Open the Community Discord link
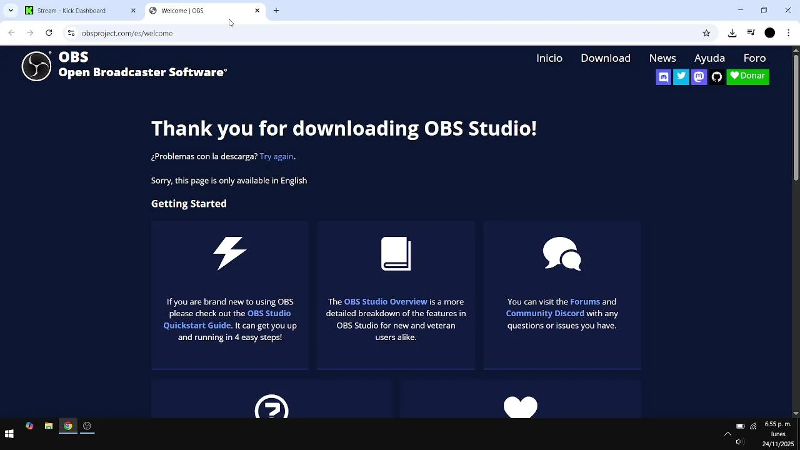 [545, 314]
